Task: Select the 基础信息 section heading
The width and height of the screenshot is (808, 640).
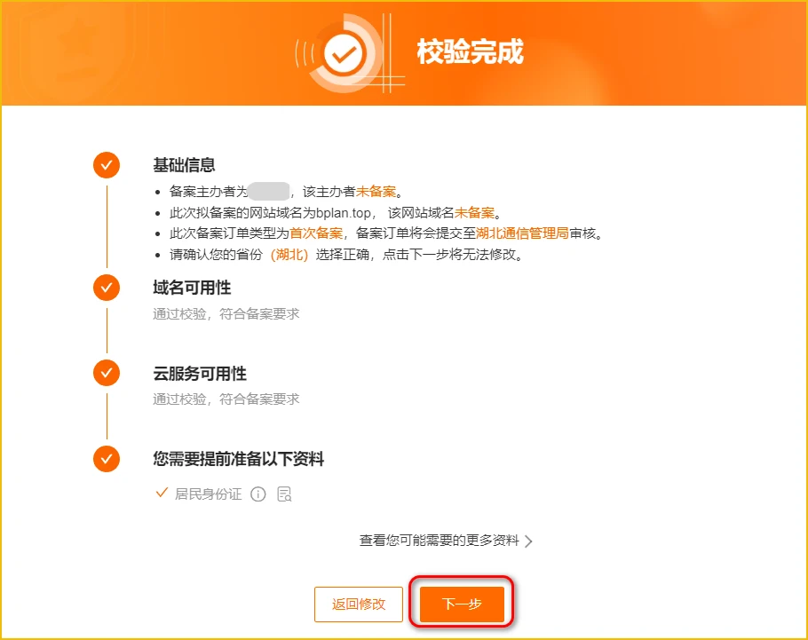Action: point(184,165)
